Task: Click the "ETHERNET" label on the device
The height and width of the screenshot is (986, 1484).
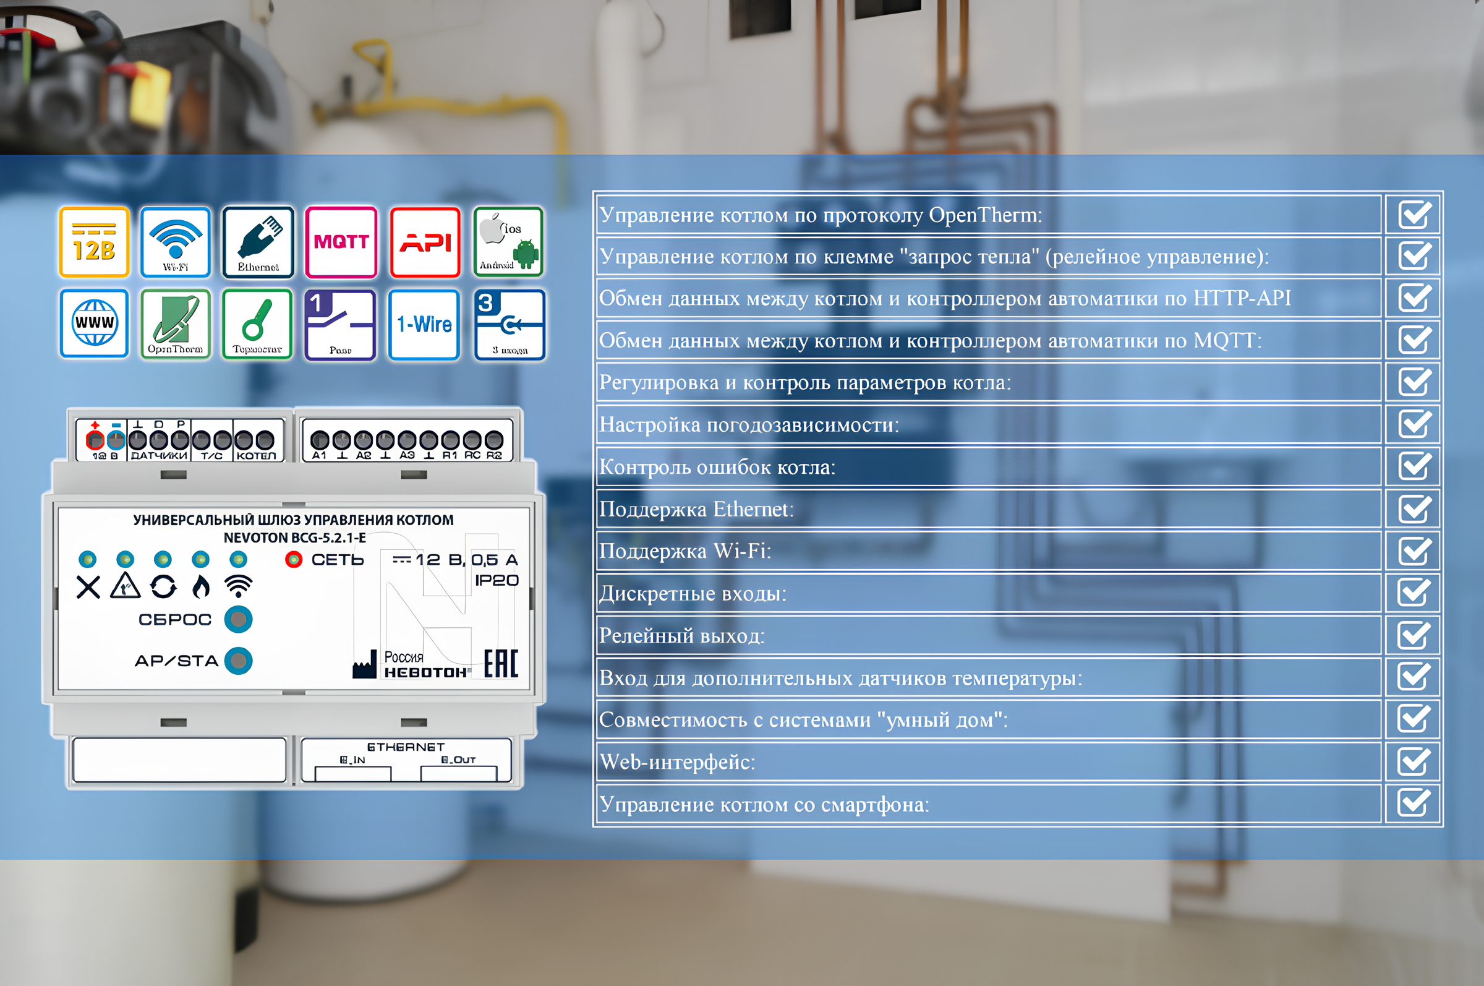Action: click(x=406, y=747)
